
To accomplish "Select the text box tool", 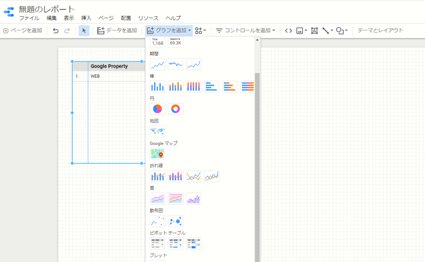I will tap(315, 31).
